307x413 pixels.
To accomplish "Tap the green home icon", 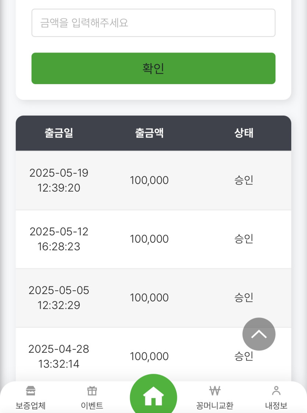I will click(x=153, y=396).
